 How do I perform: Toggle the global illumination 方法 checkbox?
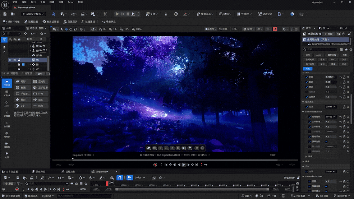tap(307, 107)
